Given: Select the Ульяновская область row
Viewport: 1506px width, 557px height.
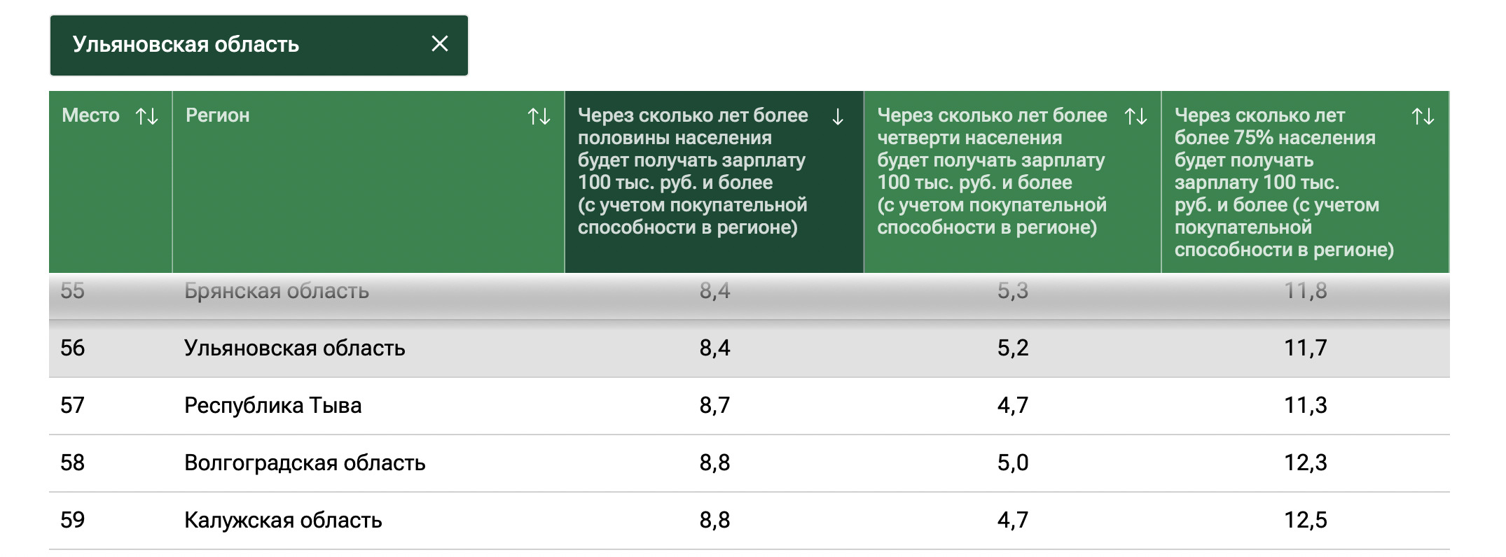Looking at the screenshot, I should click(749, 348).
